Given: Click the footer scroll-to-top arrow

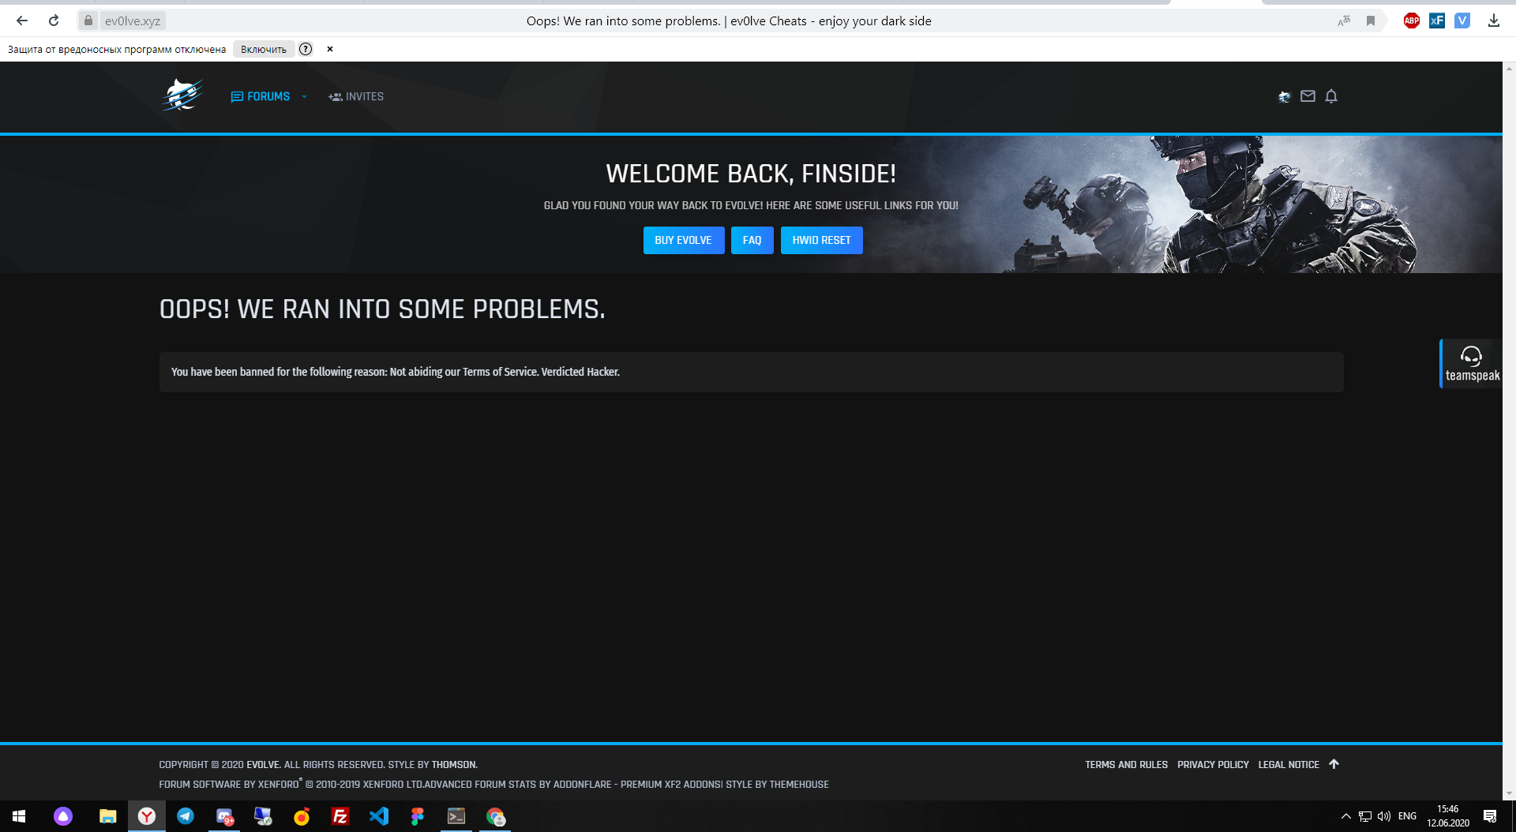Looking at the screenshot, I should tap(1334, 764).
